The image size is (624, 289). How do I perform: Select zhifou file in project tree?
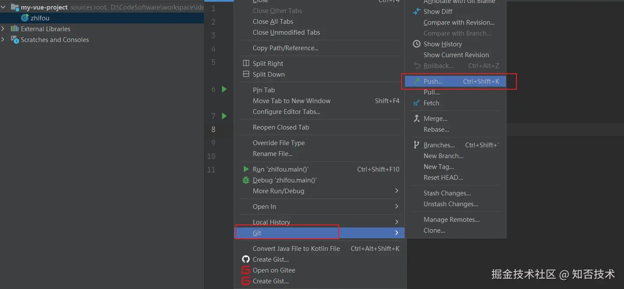(40, 18)
